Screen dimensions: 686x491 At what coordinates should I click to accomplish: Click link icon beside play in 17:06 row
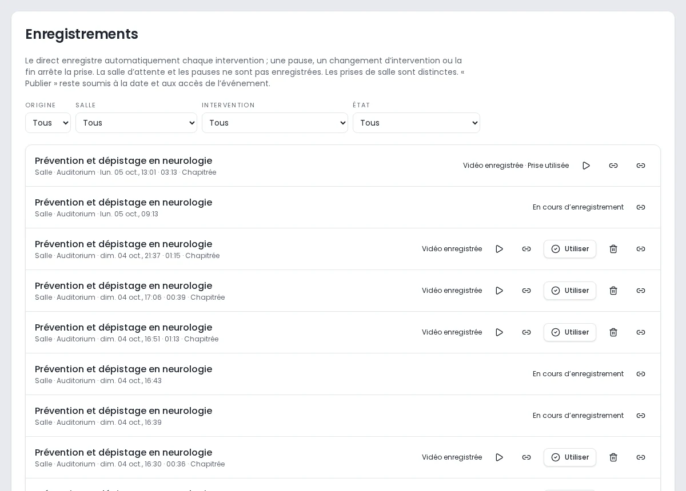click(x=527, y=291)
